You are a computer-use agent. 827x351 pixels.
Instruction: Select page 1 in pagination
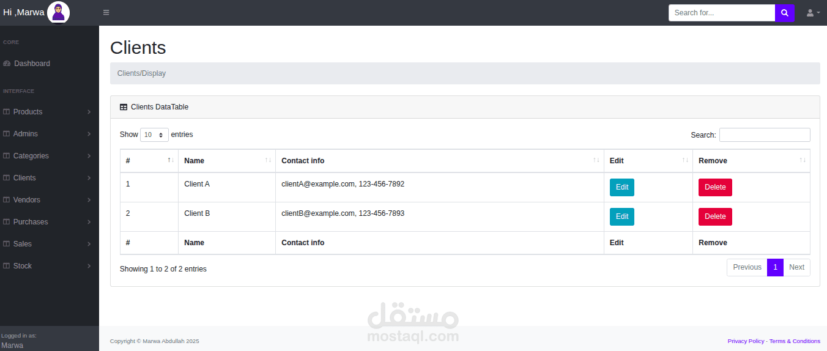[x=775, y=267]
